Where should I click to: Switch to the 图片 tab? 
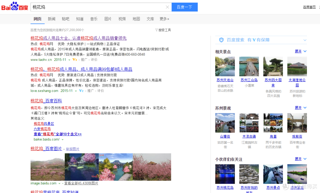(108, 19)
